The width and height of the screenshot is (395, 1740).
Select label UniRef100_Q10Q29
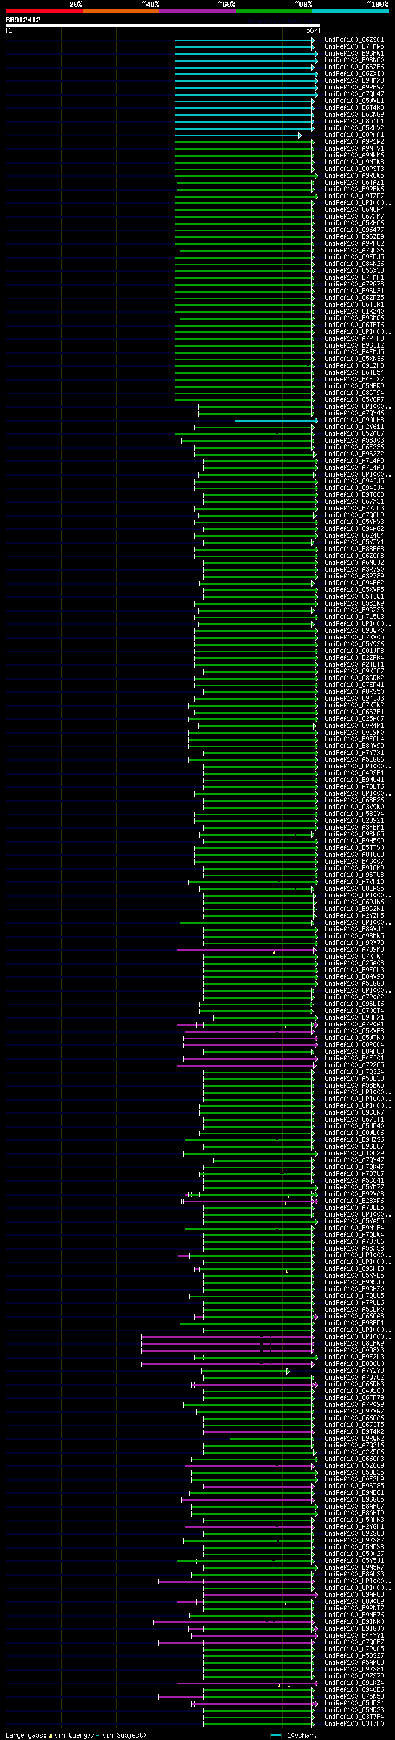pyautogui.click(x=354, y=1154)
